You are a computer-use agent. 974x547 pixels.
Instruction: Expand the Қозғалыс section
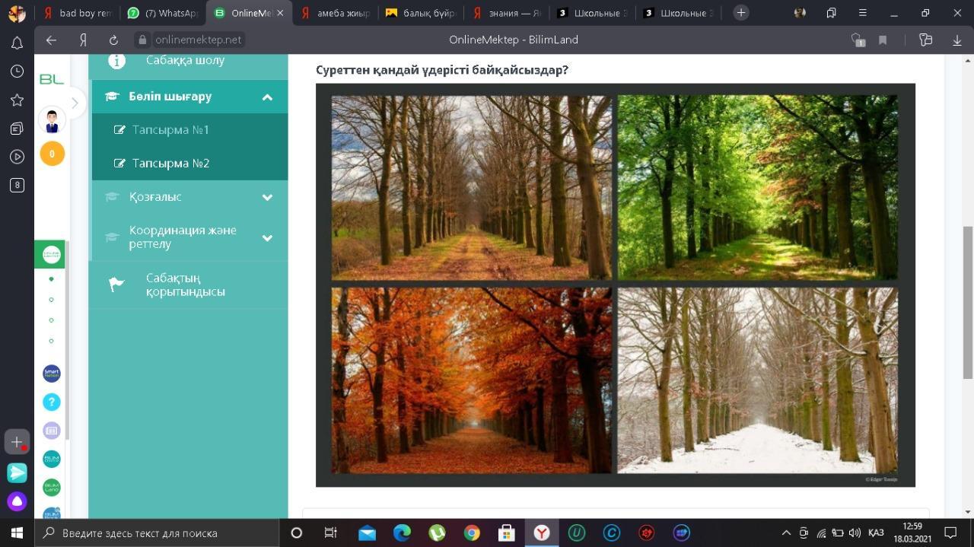pyautogui.click(x=267, y=197)
